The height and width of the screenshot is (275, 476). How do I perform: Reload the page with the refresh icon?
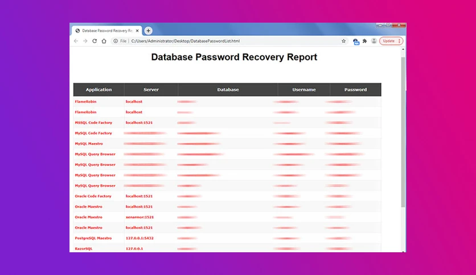95,41
